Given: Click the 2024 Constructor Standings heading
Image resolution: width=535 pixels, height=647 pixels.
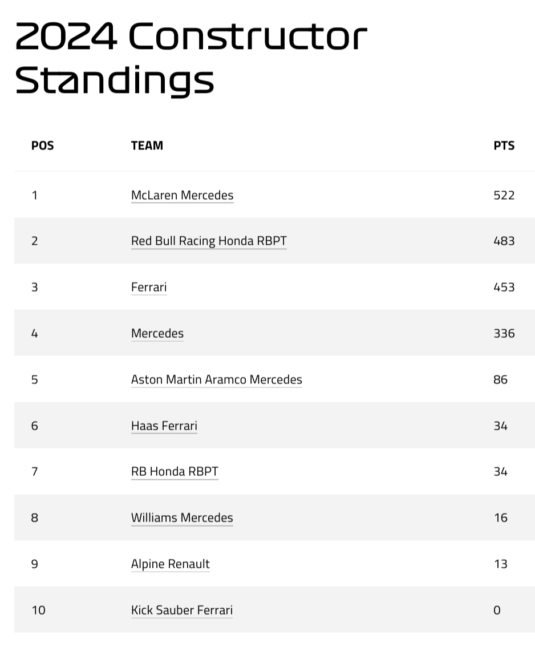Looking at the screenshot, I should (x=191, y=58).
